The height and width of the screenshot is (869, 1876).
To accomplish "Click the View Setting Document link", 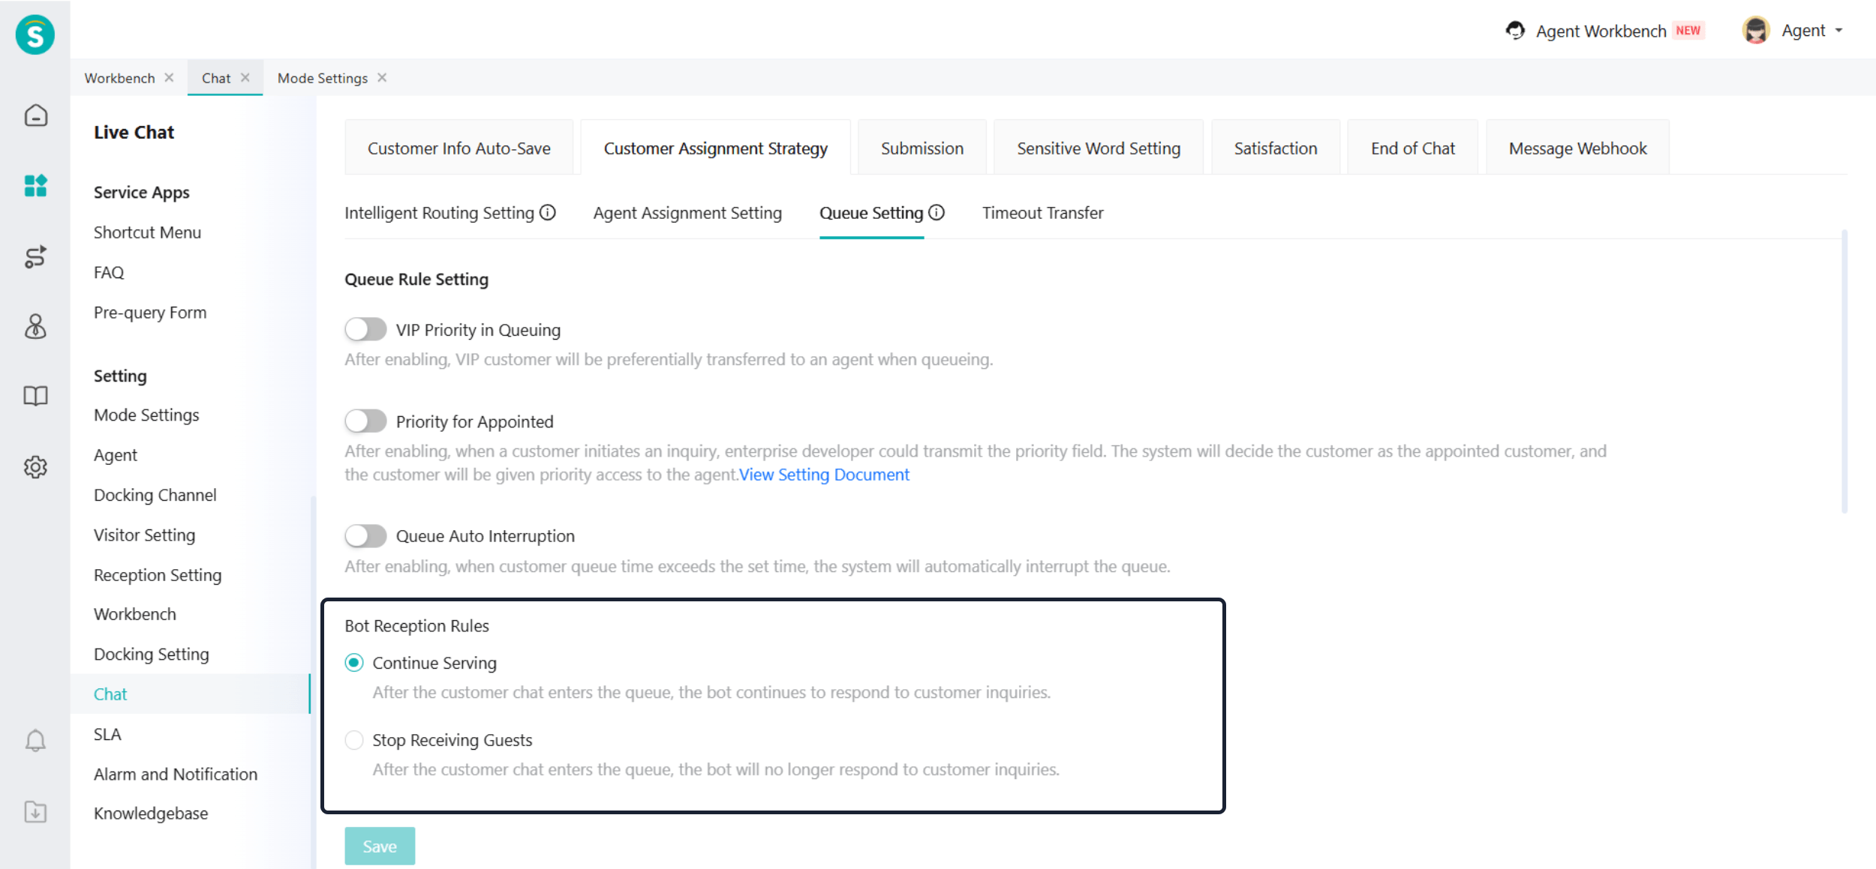I will pos(824,475).
